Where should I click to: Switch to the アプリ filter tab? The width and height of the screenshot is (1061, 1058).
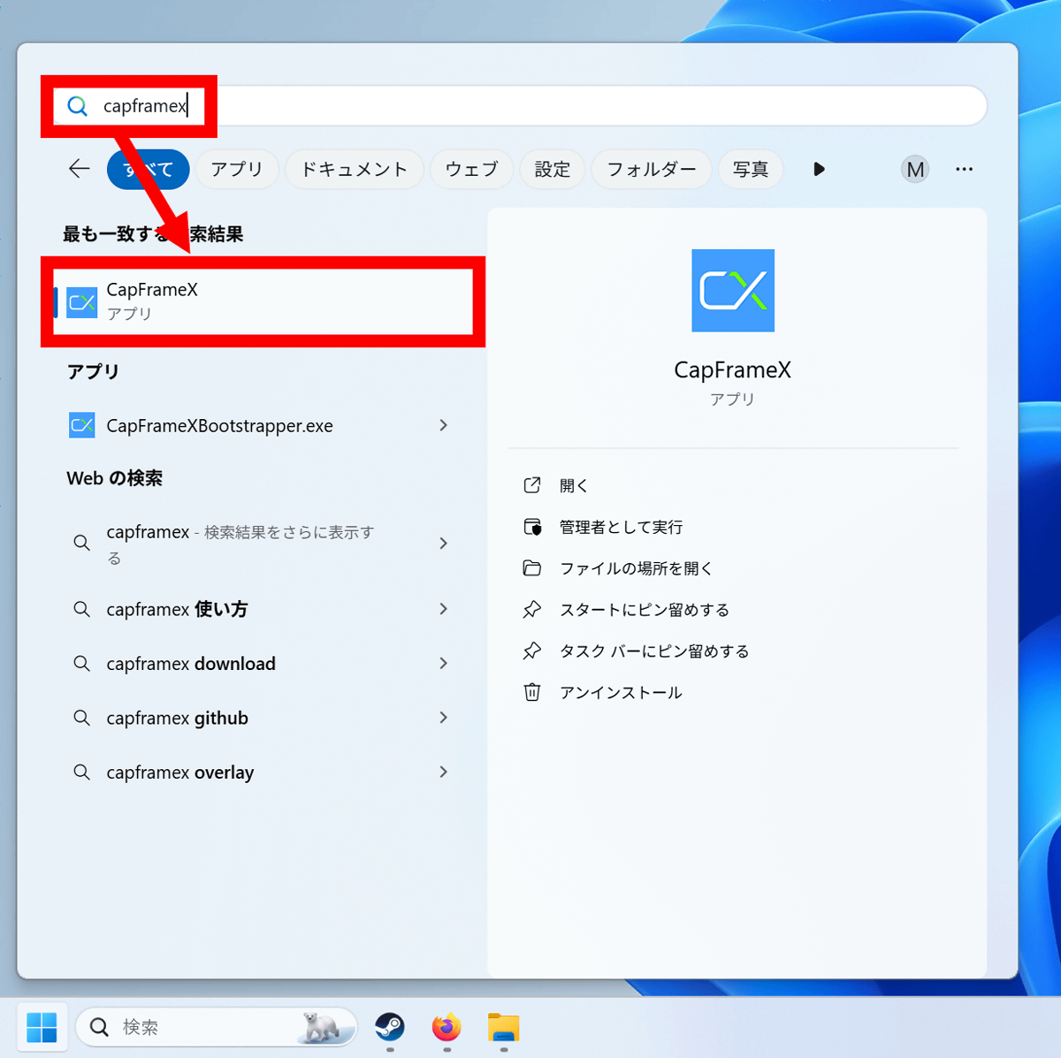pos(237,169)
